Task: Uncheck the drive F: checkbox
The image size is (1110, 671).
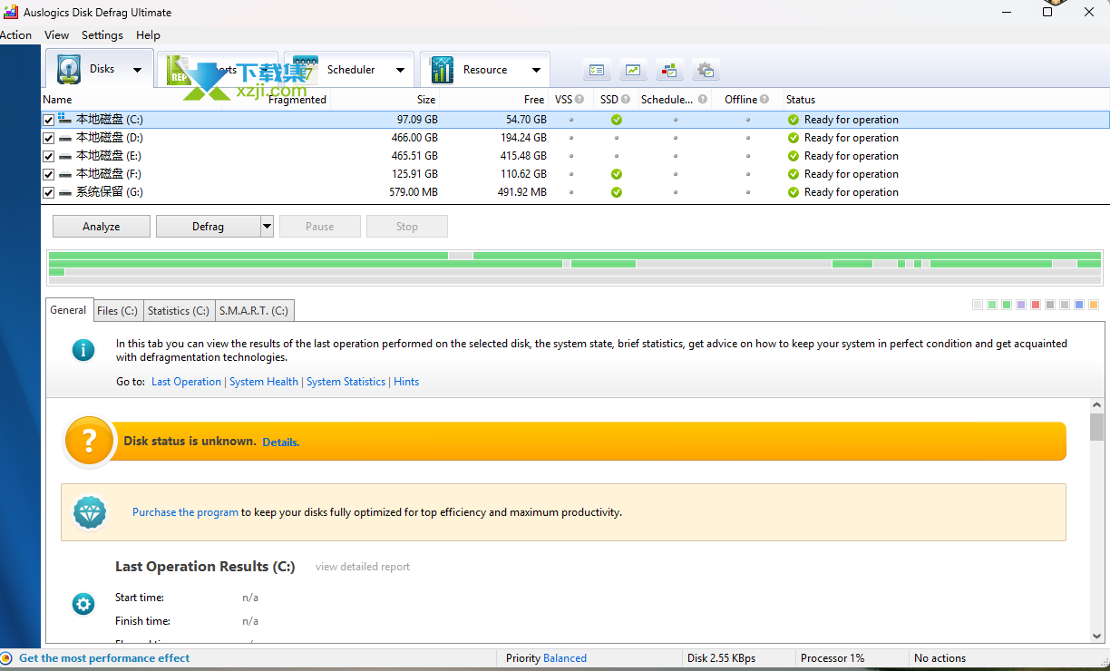Action: pyautogui.click(x=49, y=174)
